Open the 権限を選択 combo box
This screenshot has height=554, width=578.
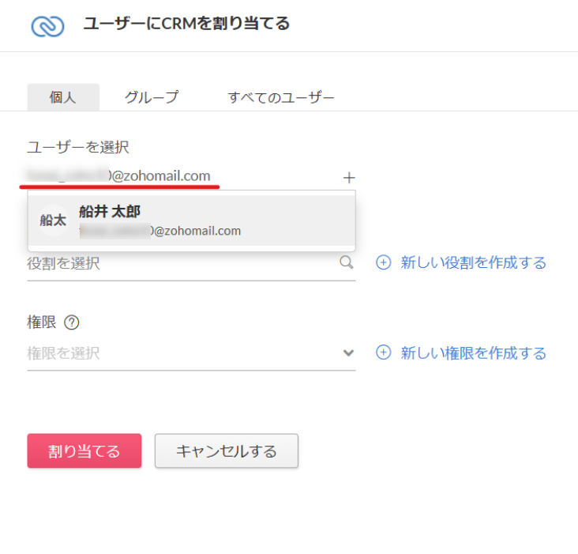coord(182,353)
